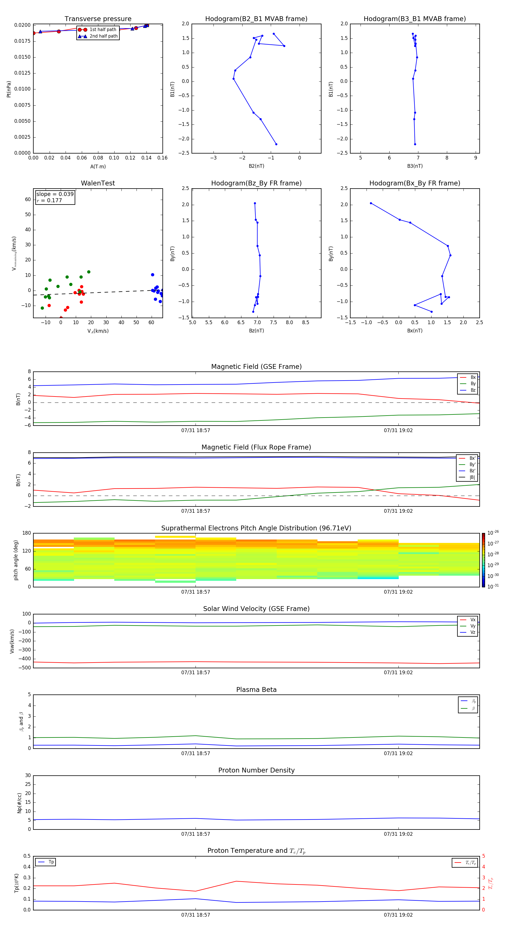Click the "r = 0.177" annotation
Viewport: 513px width, 940px height.
(49, 200)
